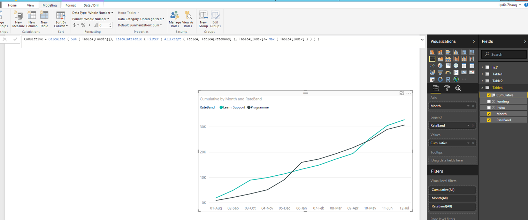Open View As Roles
The height and width of the screenshot is (220, 528).
point(188,19)
